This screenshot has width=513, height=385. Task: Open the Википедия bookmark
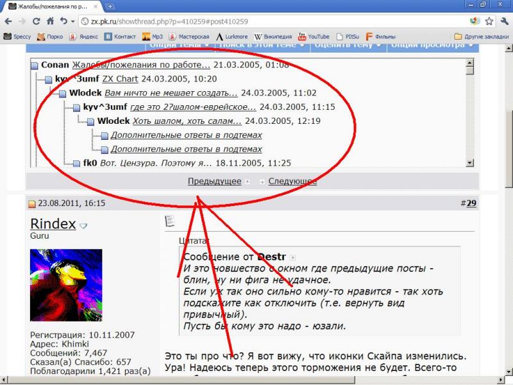(273, 37)
